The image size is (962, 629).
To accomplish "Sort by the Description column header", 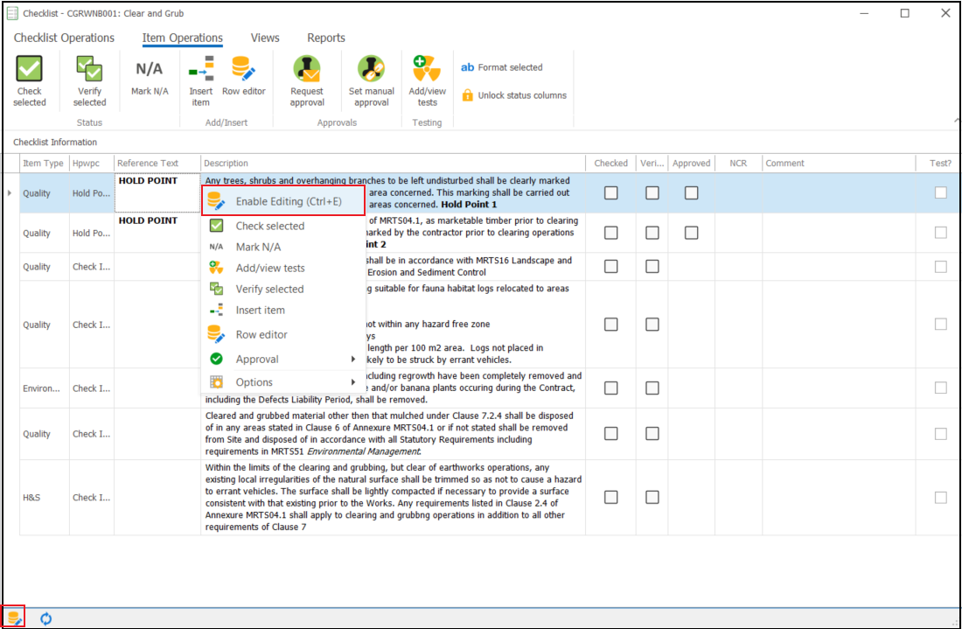I will (393, 164).
